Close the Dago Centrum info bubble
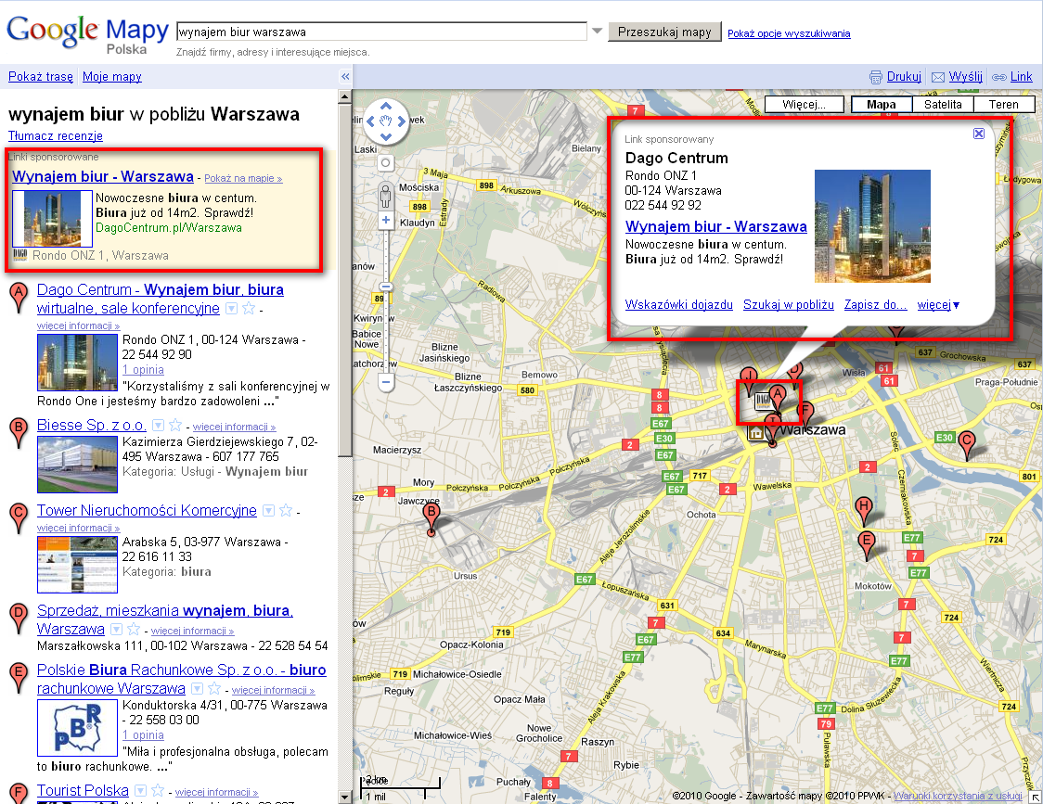Image resolution: width=1043 pixels, height=804 pixels. (978, 134)
